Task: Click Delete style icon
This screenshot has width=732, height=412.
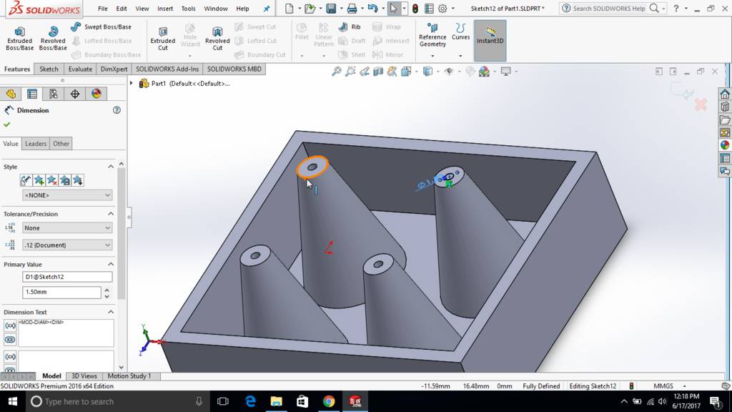Action: point(51,180)
